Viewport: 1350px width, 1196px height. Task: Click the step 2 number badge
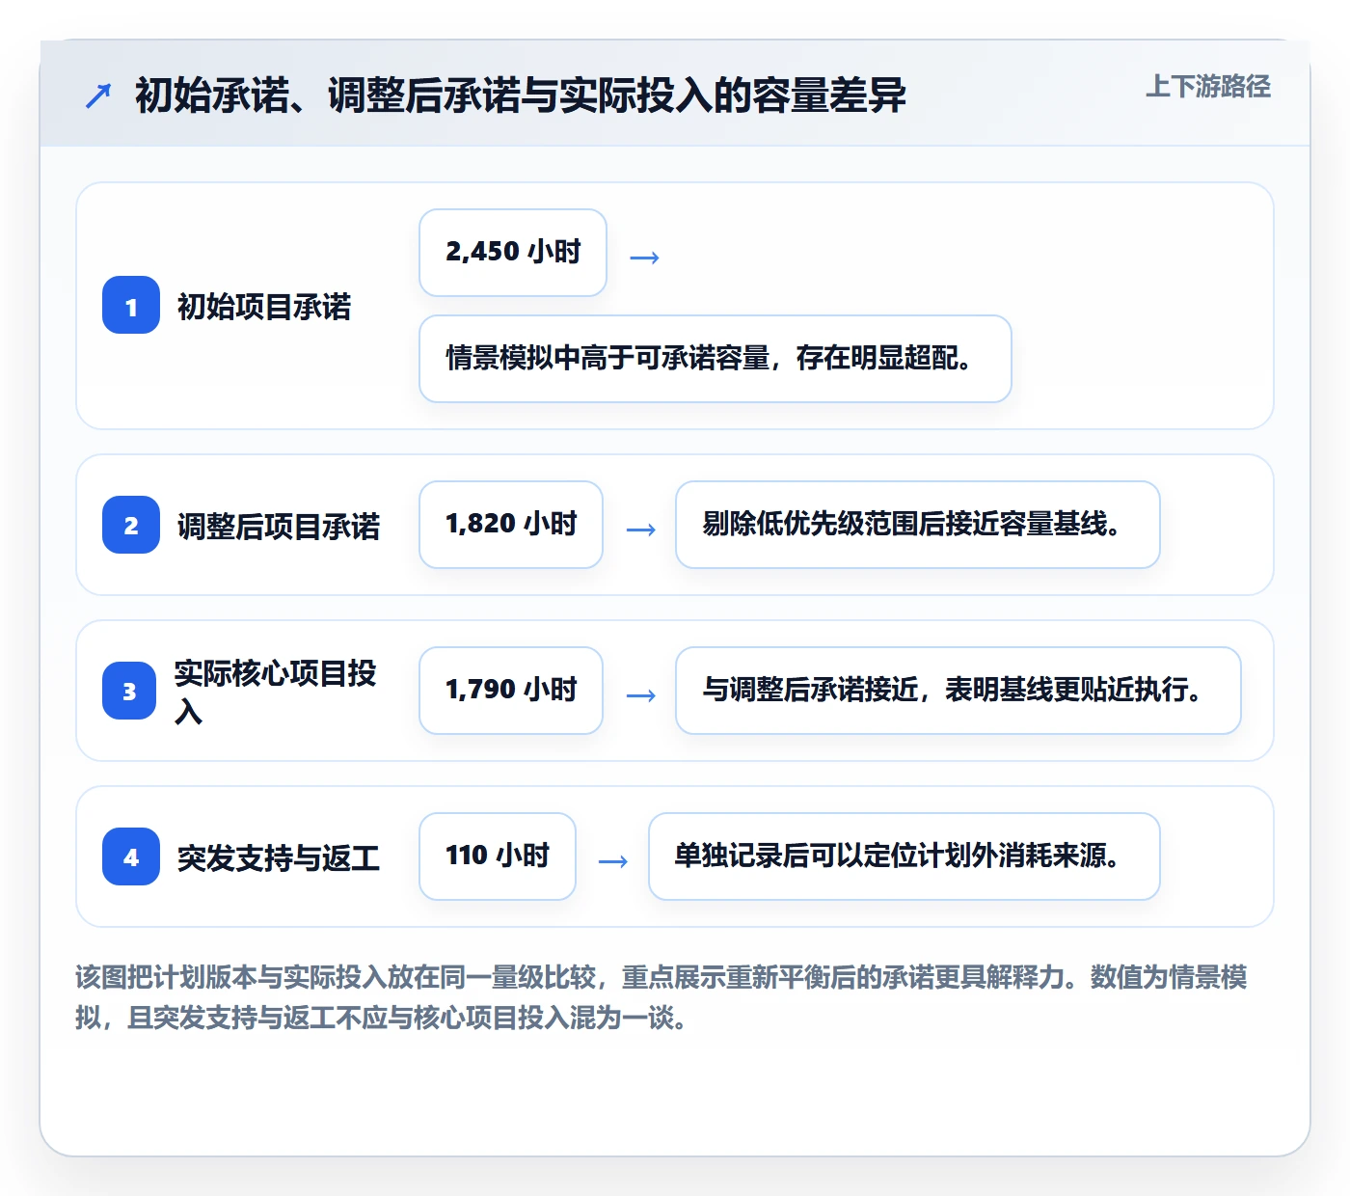point(131,525)
